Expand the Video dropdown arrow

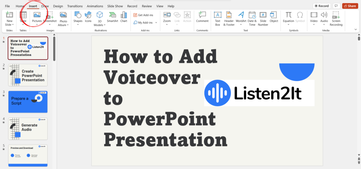314,25
